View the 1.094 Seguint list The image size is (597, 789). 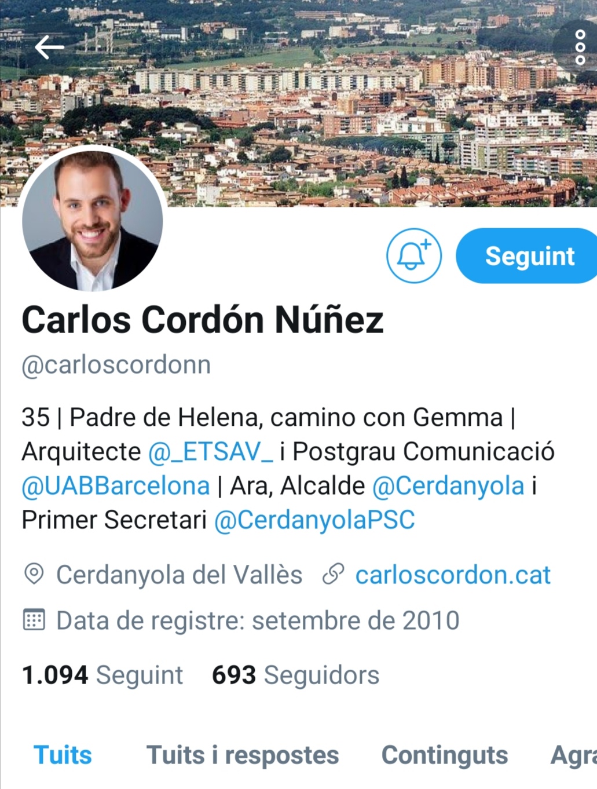(x=102, y=675)
